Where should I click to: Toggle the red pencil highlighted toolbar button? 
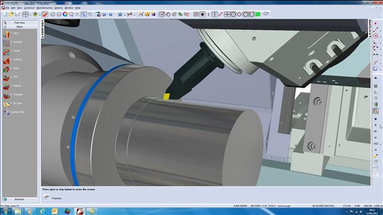click(x=45, y=14)
